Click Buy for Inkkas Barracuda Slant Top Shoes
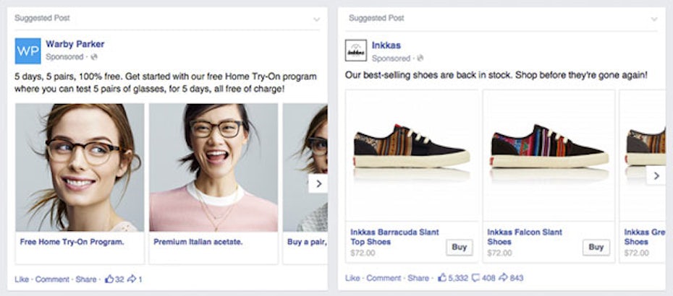Viewport: 673px width, 296px height. pyautogui.click(x=459, y=247)
